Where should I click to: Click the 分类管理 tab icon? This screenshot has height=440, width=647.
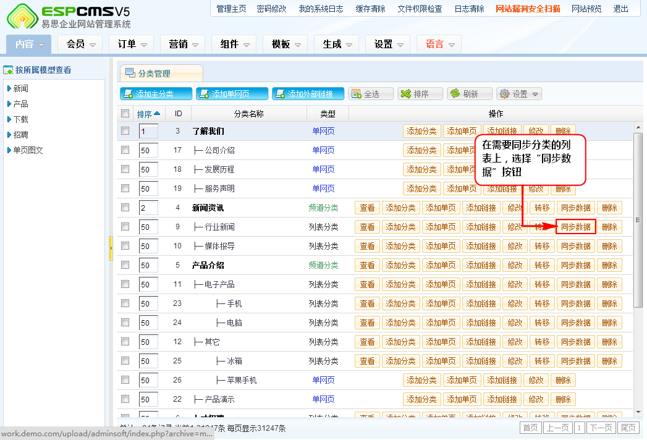click(130, 73)
